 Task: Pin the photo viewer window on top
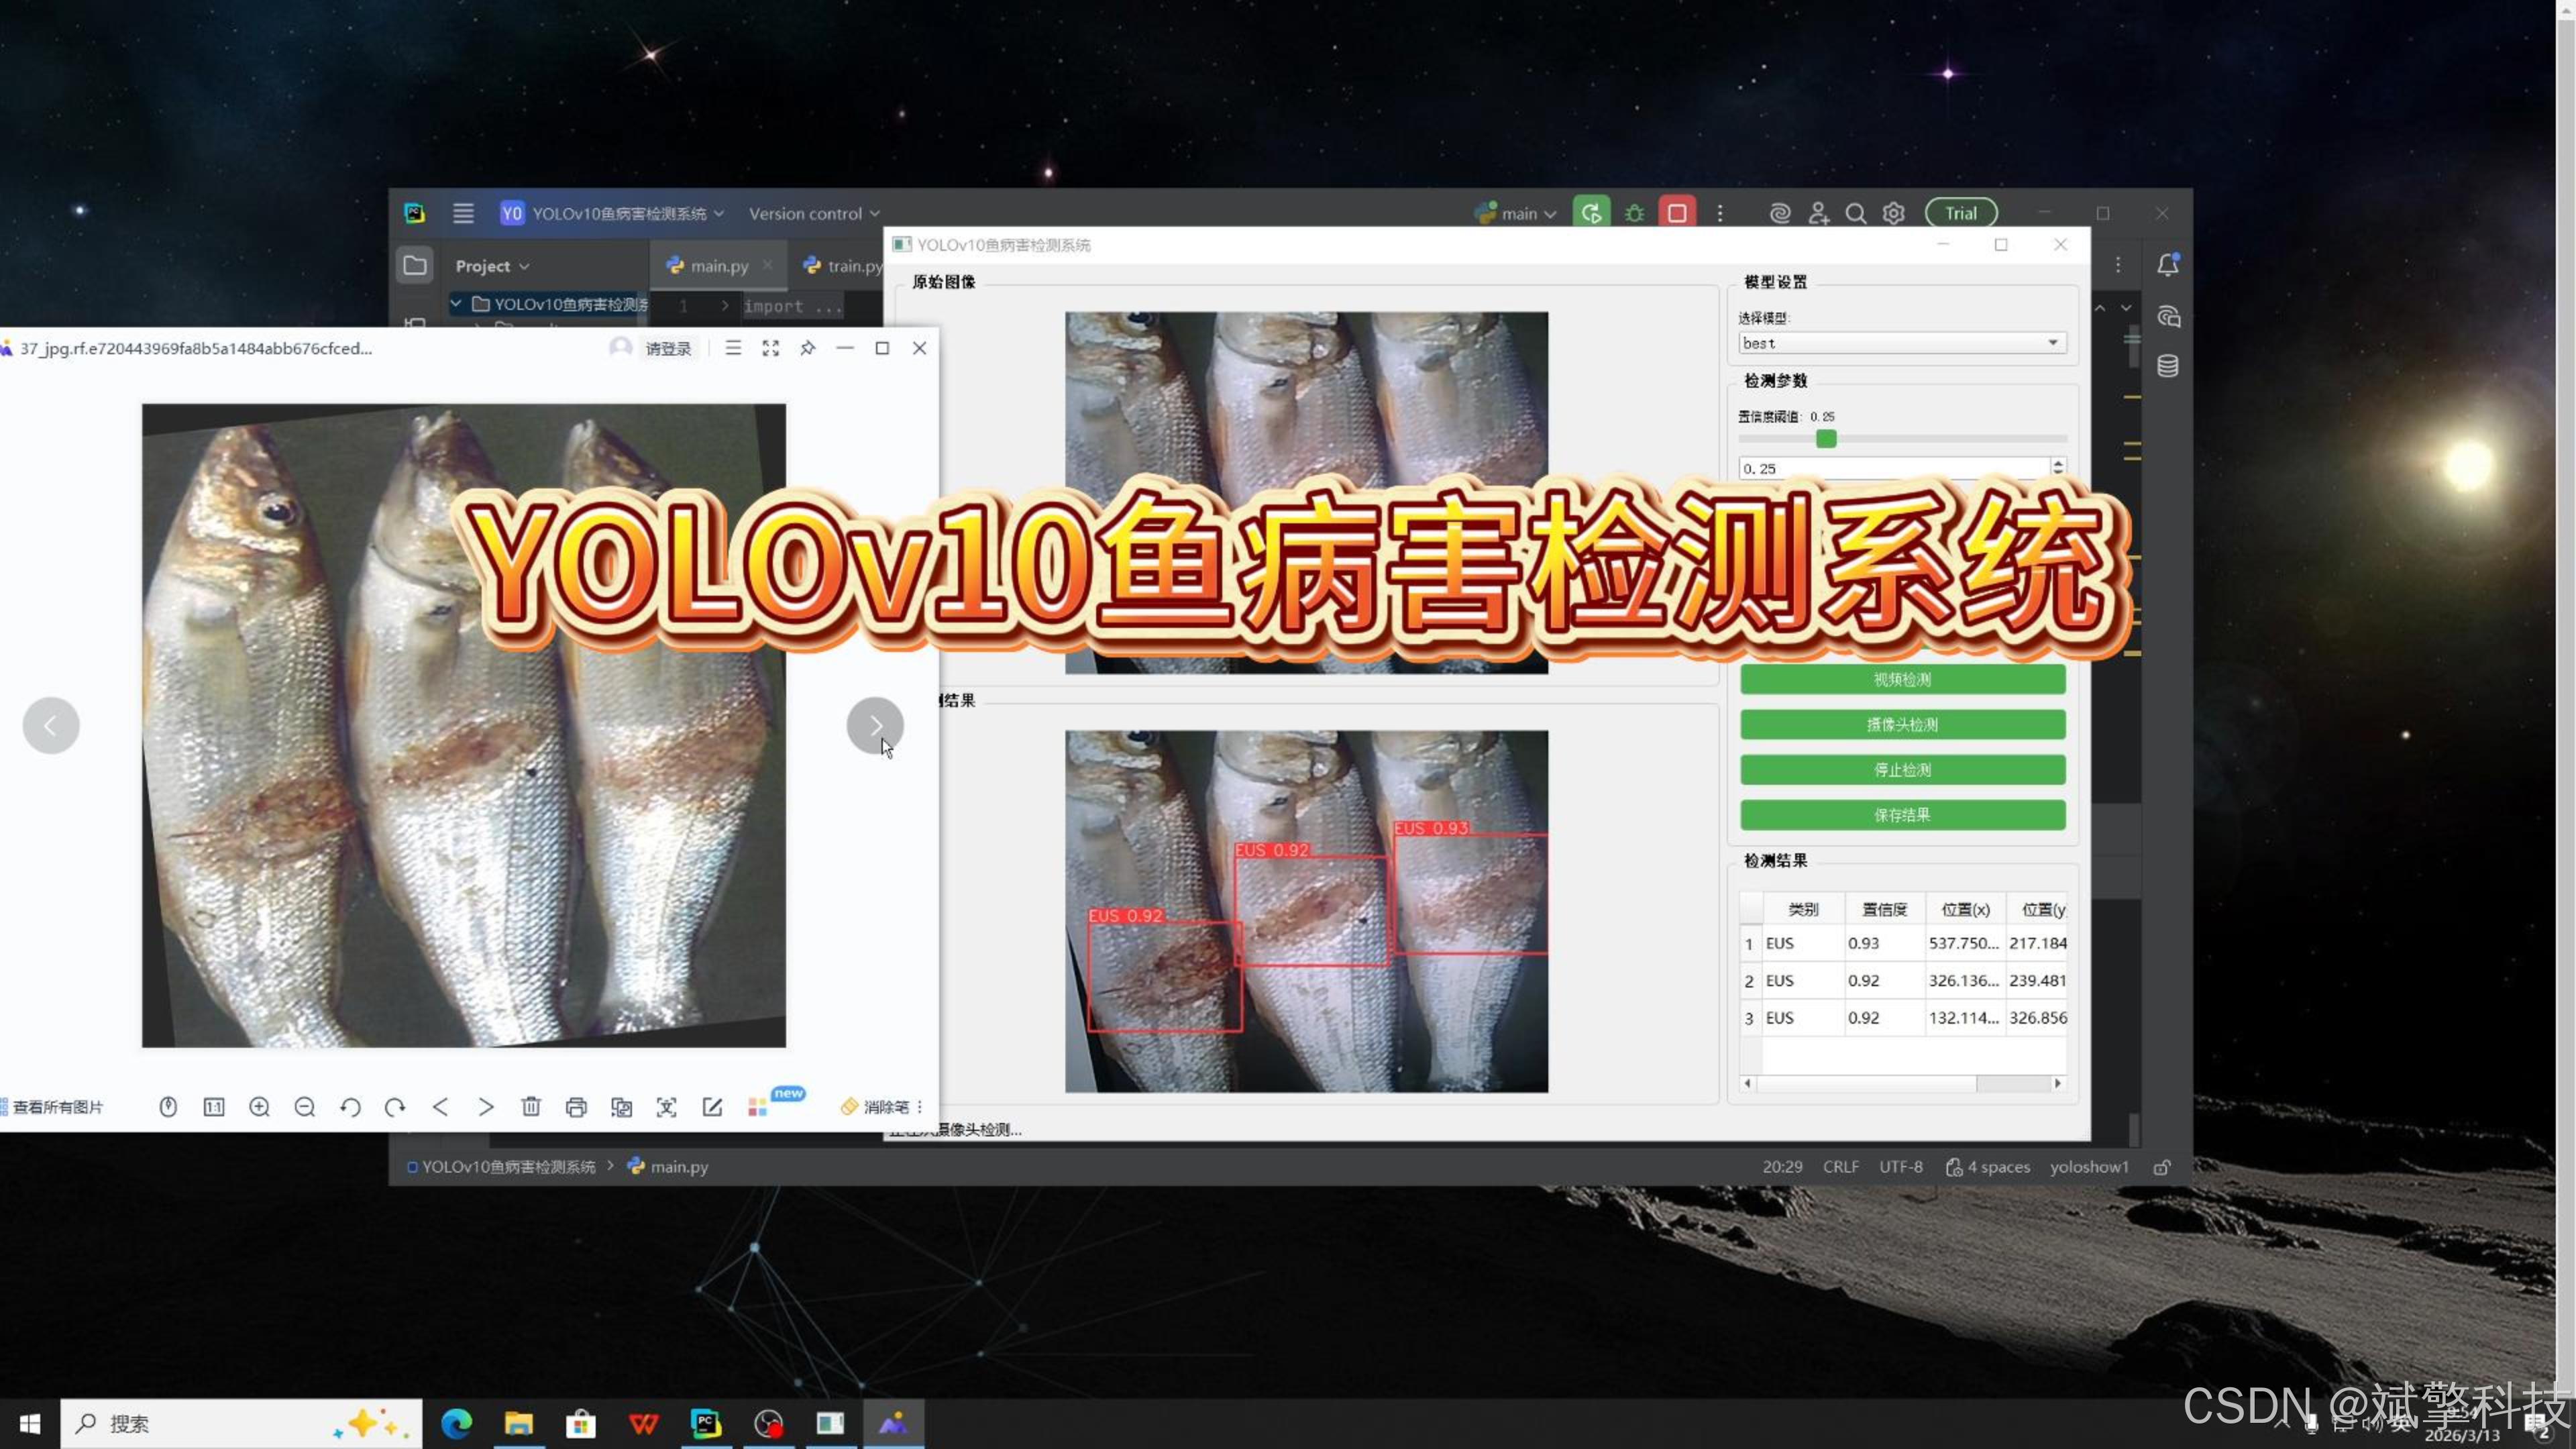pos(807,348)
